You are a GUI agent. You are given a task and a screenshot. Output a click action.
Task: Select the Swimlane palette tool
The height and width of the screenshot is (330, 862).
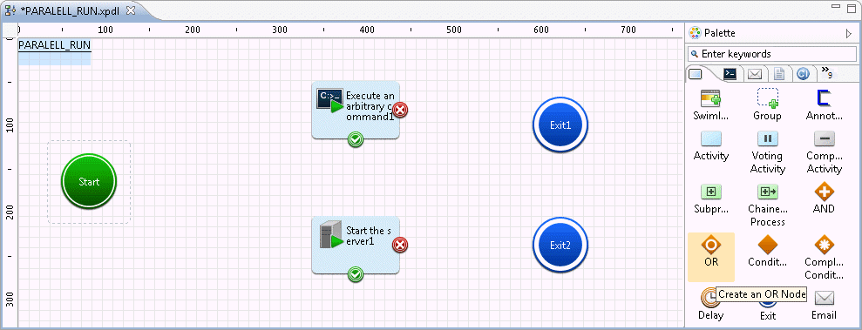pyautogui.click(x=711, y=105)
